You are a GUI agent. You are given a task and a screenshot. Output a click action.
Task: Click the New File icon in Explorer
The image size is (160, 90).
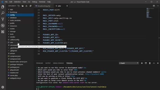(x=18, y=6)
